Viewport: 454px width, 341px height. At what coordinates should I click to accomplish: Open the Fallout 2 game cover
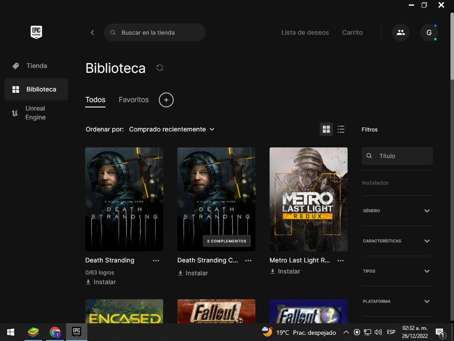[x=309, y=311]
